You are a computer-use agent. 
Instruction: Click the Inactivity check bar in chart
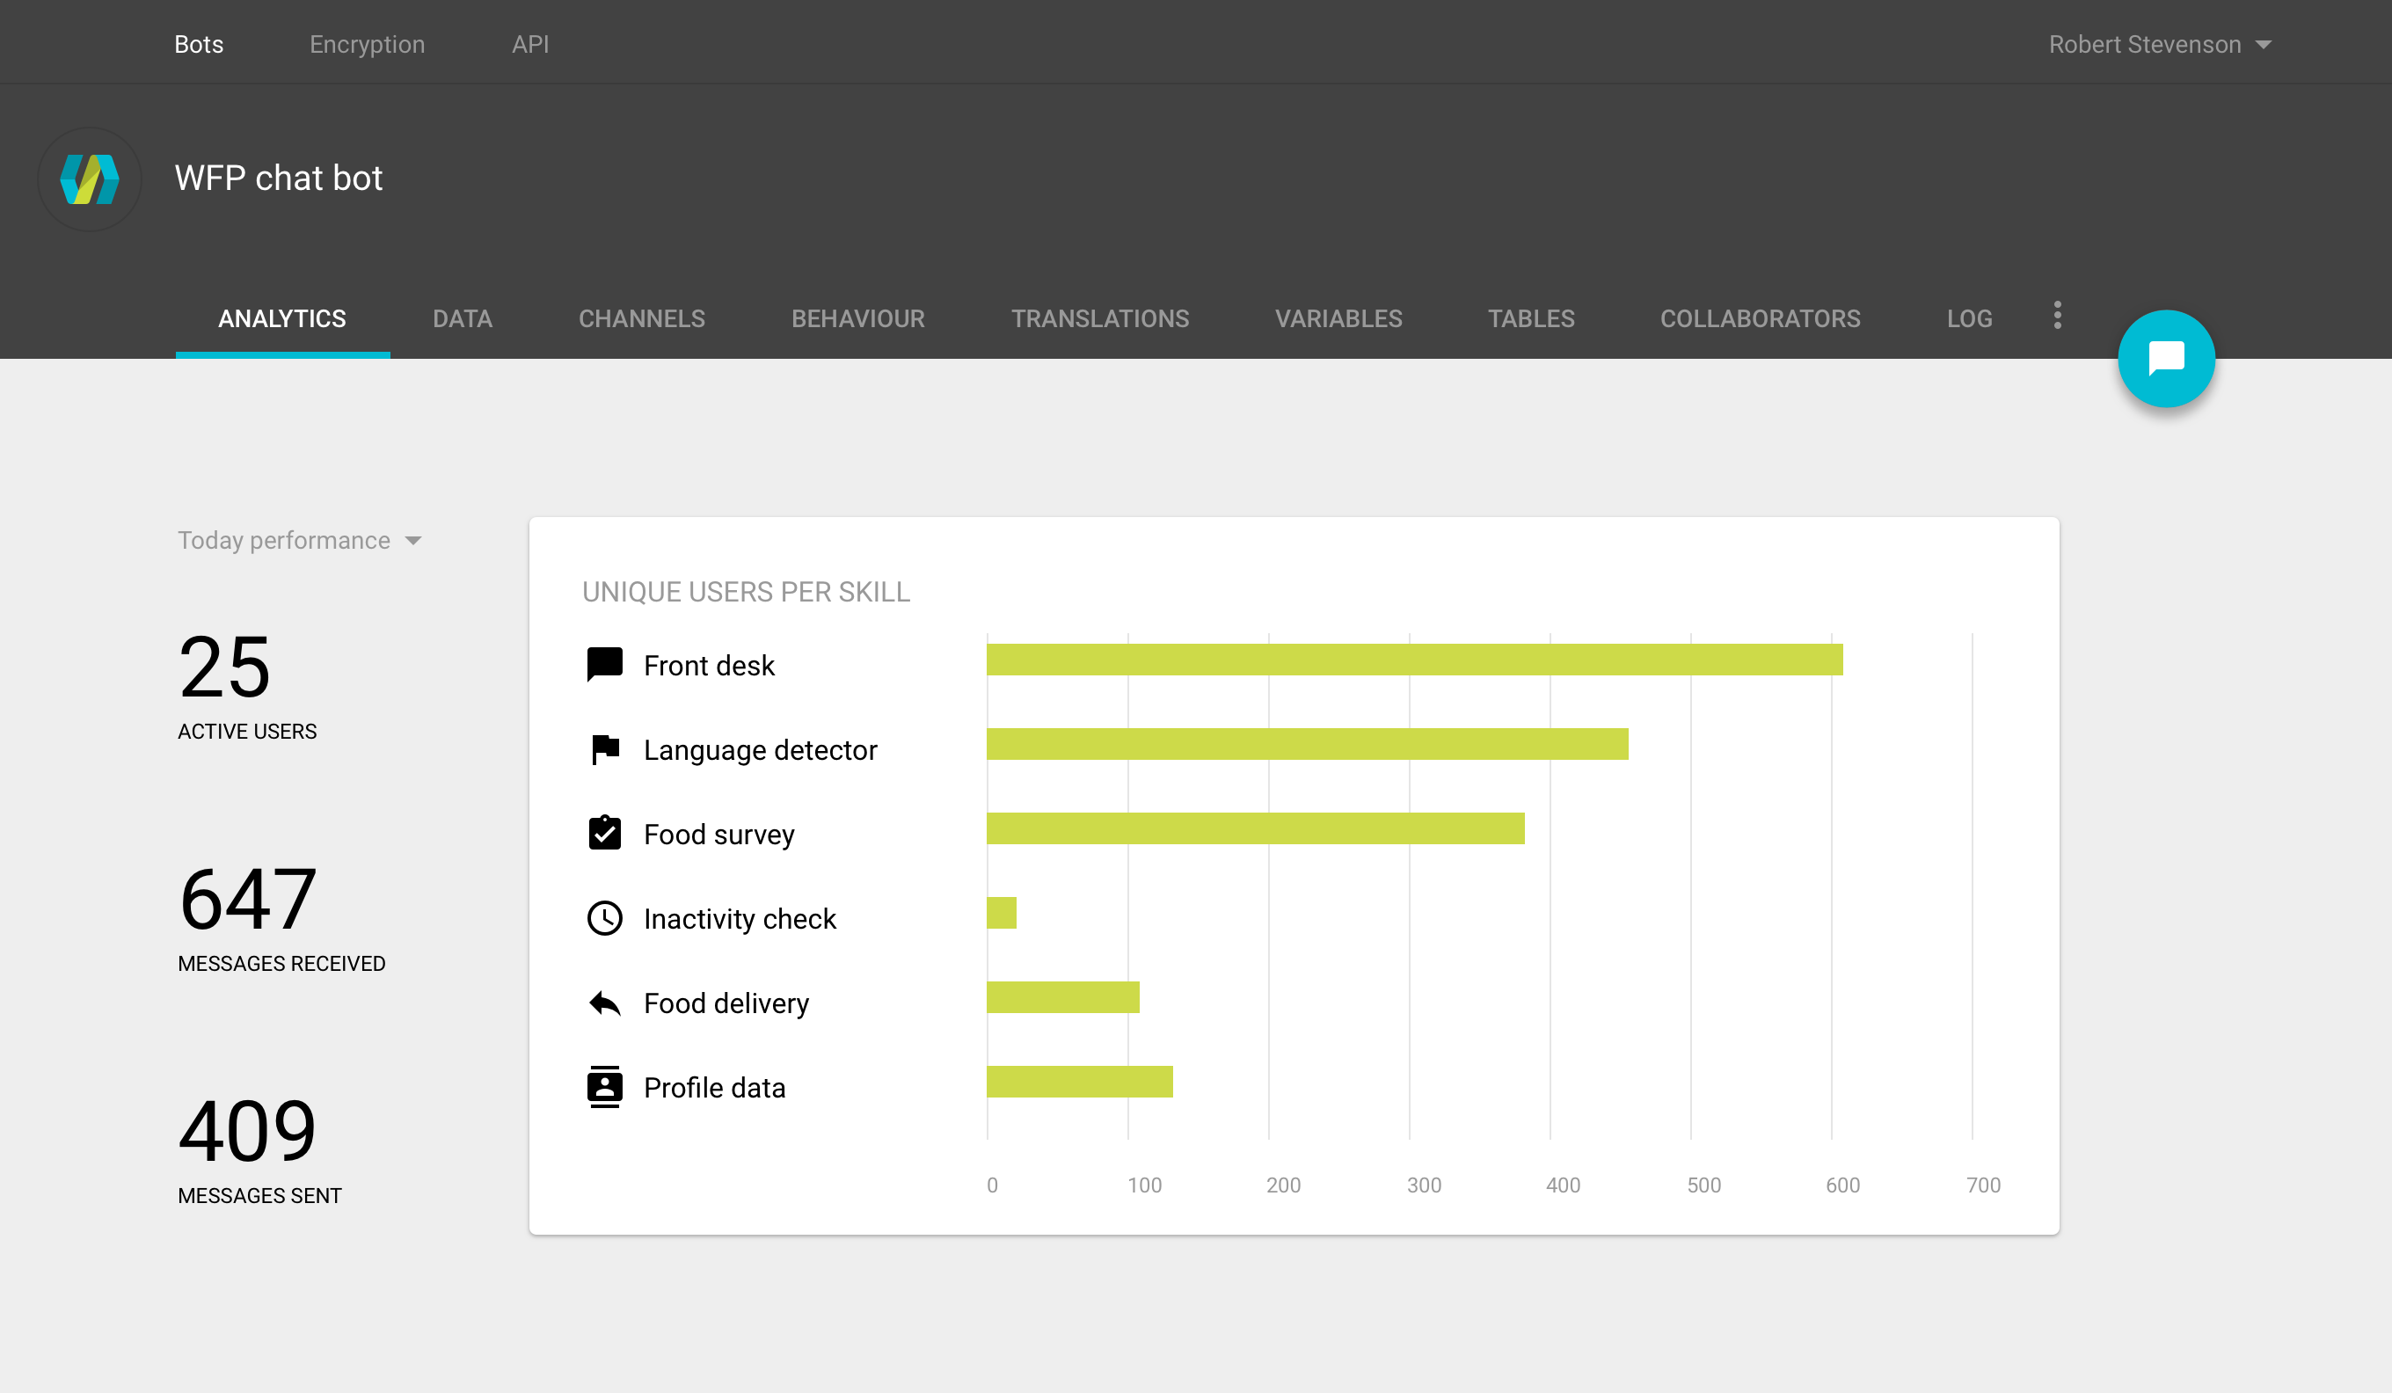(1002, 913)
